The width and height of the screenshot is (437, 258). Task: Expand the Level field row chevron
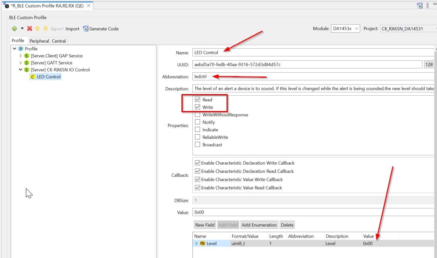197,243
